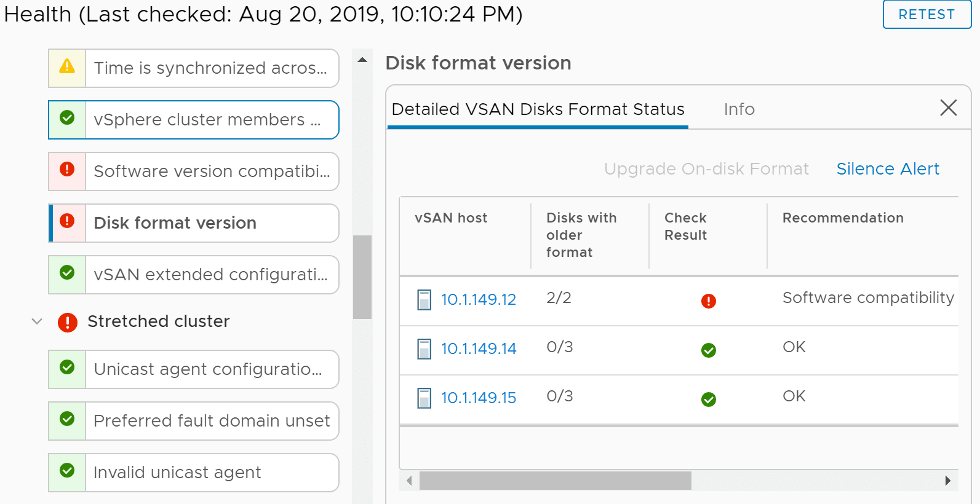Click green check icon beside Invalid unicast agent
Image resolution: width=980 pixels, height=504 pixels.
pyautogui.click(x=67, y=471)
